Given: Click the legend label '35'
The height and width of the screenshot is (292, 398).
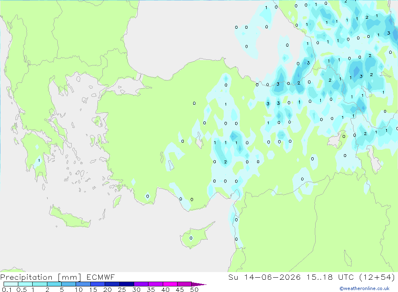Looking at the screenshot, I should pos(151,290).
